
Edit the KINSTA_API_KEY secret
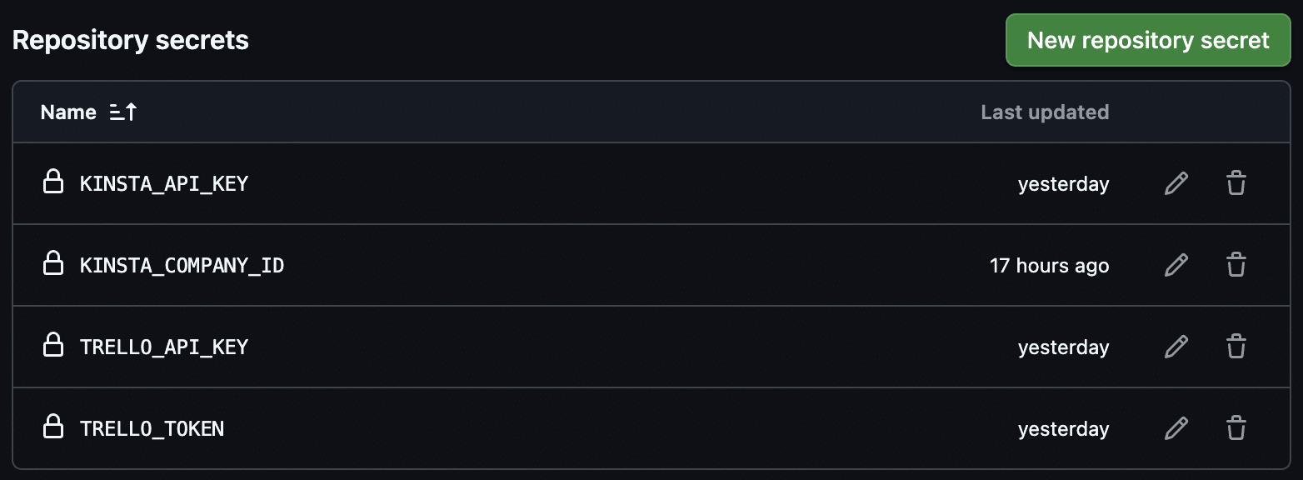point(1176,183)
